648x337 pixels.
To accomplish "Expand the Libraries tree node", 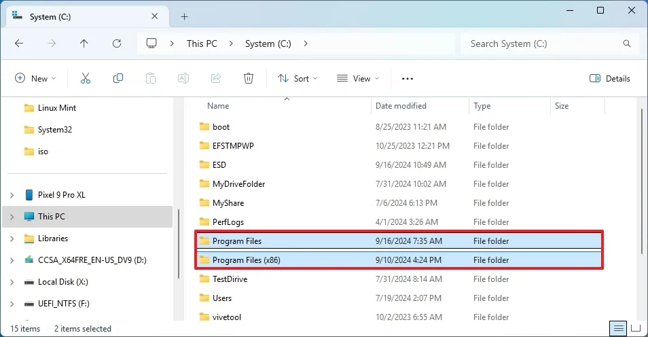I will coord(12,238).
